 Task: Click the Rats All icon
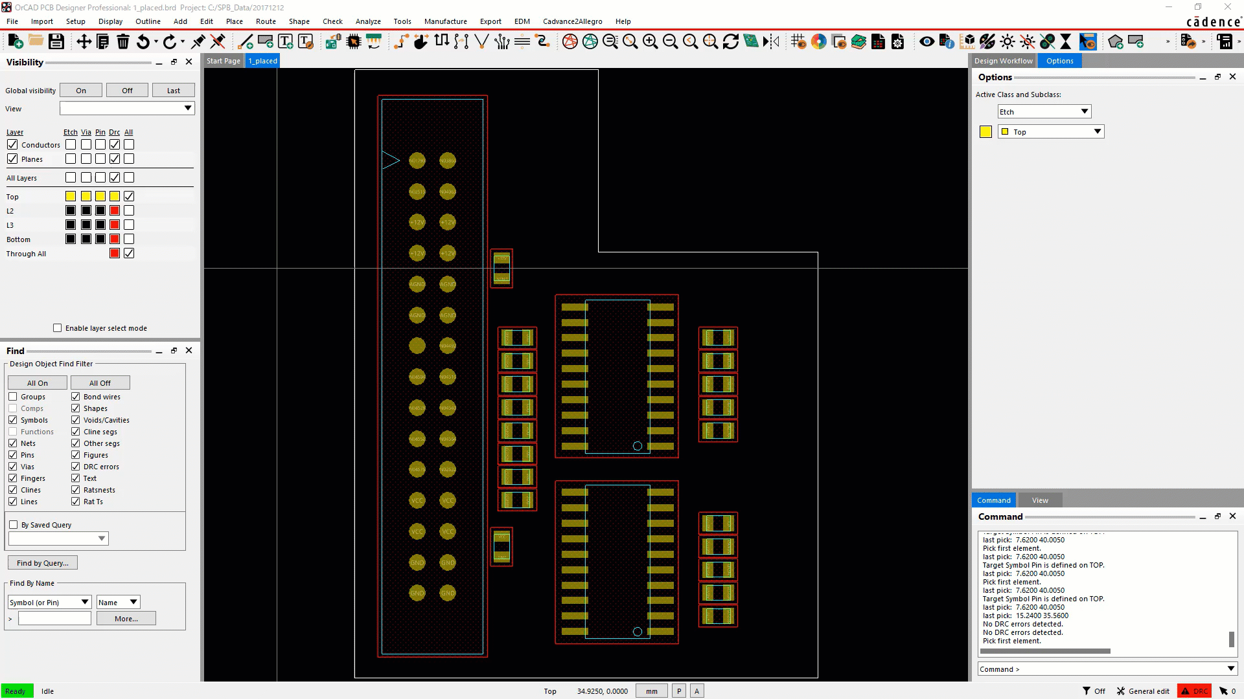[x=590, y=41]
